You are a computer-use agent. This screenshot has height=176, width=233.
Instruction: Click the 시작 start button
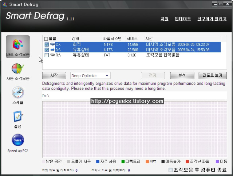[x=54, y=76]
